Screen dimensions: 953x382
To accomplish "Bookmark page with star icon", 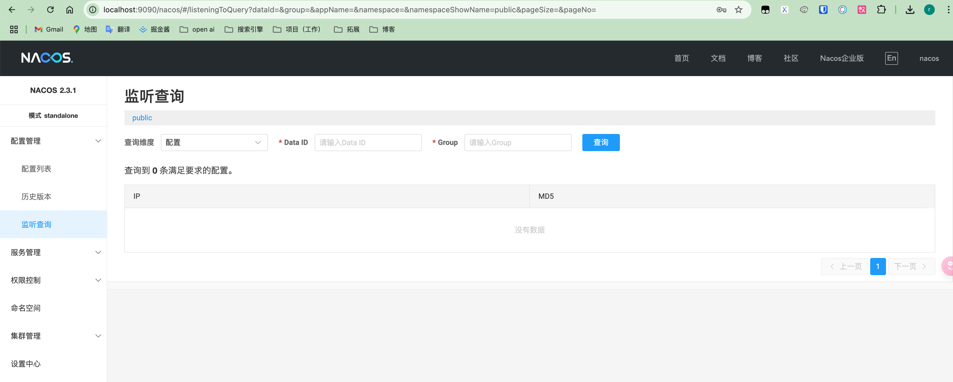I will coord(738,10).
